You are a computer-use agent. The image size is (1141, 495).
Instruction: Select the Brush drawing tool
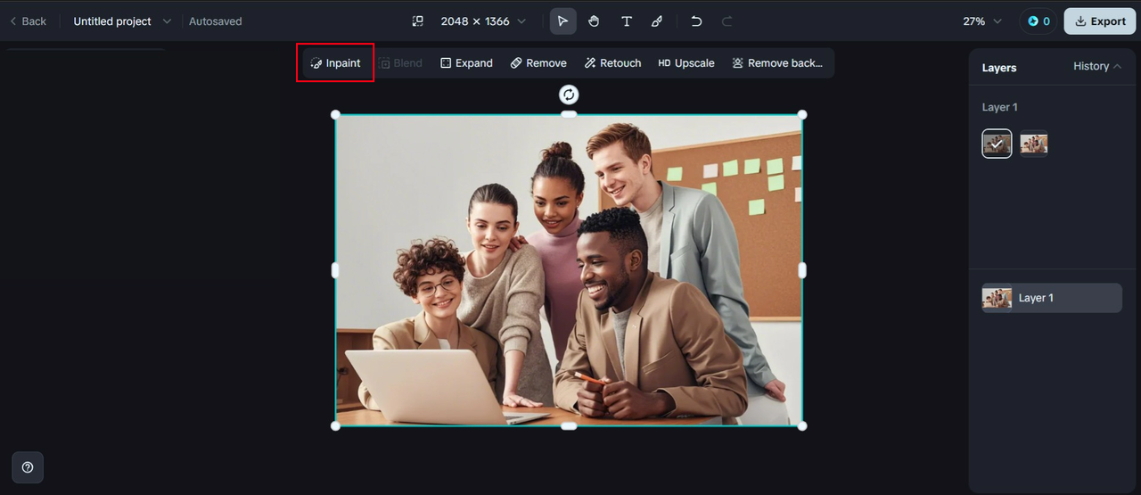point(657,21)
